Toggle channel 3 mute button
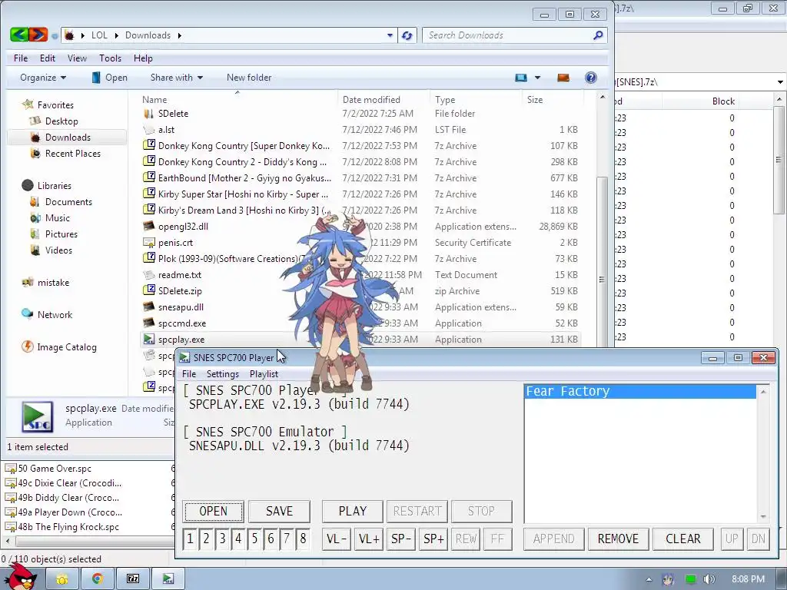 pyautogui.click(x=222, y=539)
